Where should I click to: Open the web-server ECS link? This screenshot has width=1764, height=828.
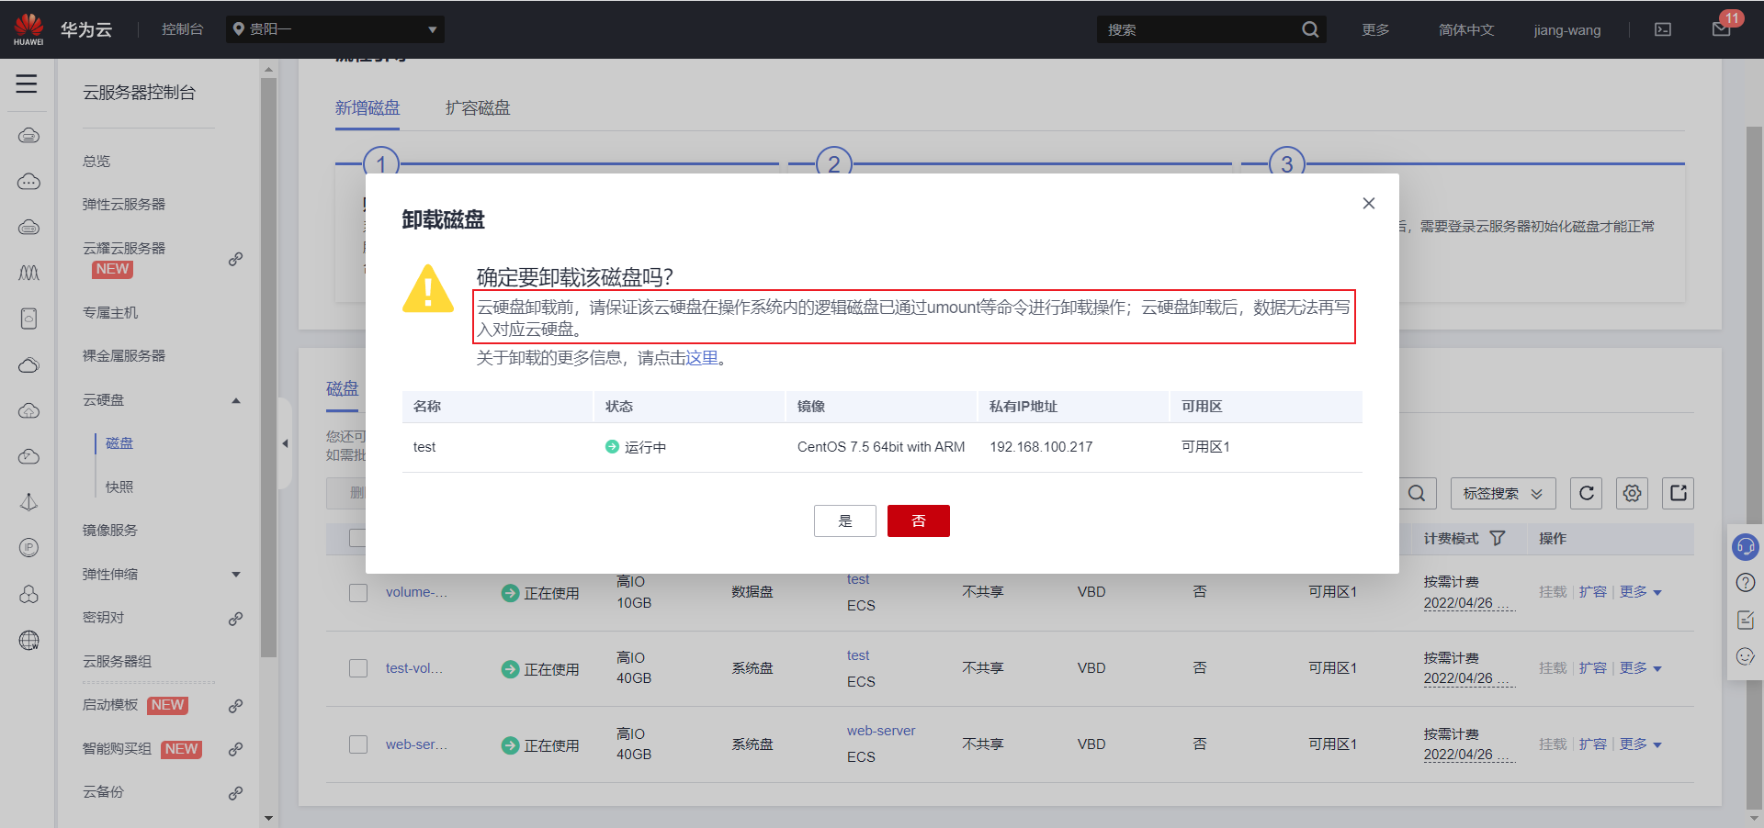[881, 731]
